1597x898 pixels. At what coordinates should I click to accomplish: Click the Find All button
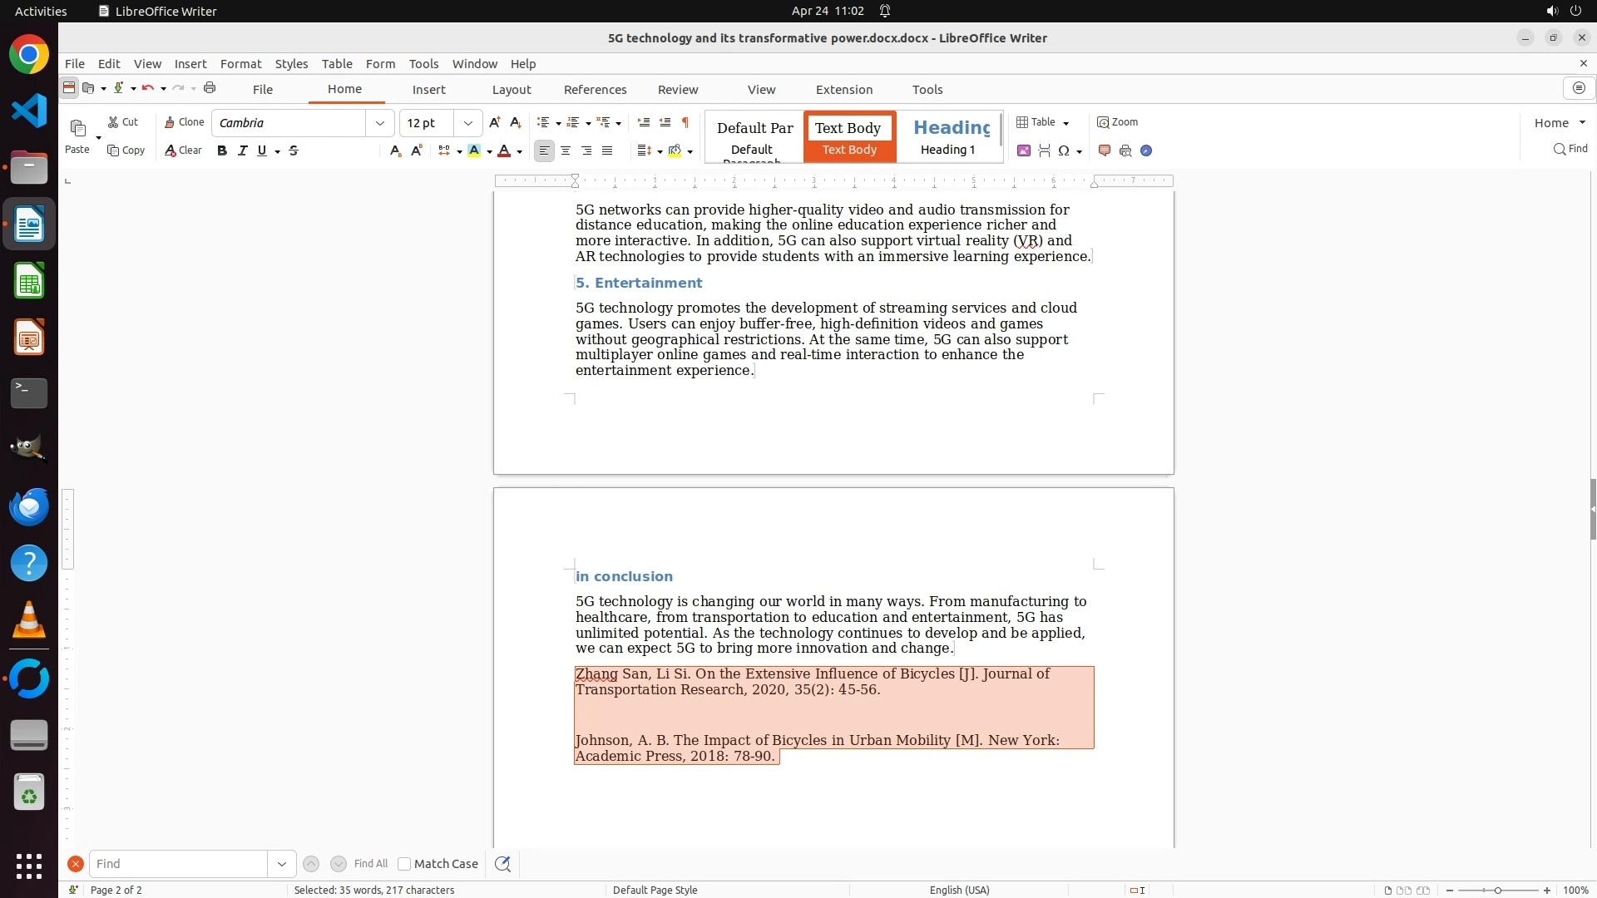pos(370,864)
